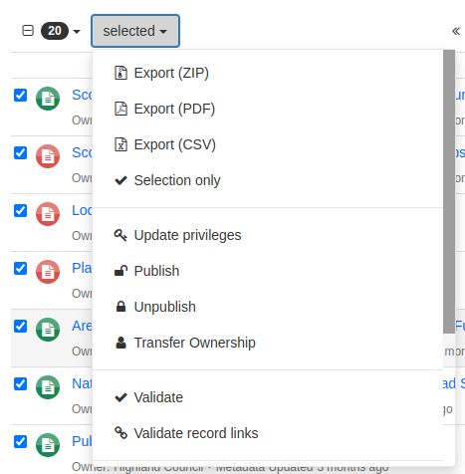Open the 'selected' actions dropdown
This screenshot has width=465, height=474.
point(135,31)
